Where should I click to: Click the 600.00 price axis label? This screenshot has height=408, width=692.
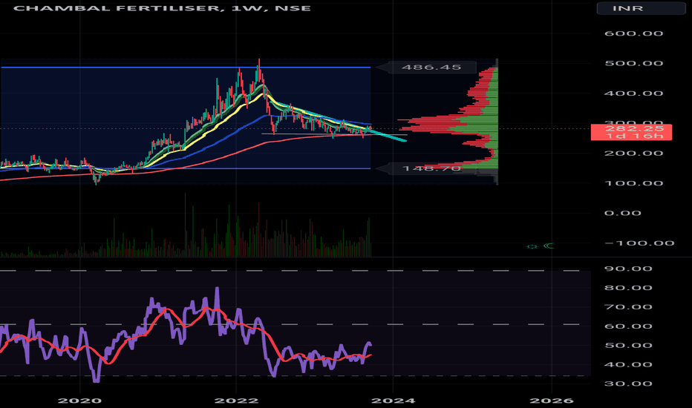(x=633, y=33)
